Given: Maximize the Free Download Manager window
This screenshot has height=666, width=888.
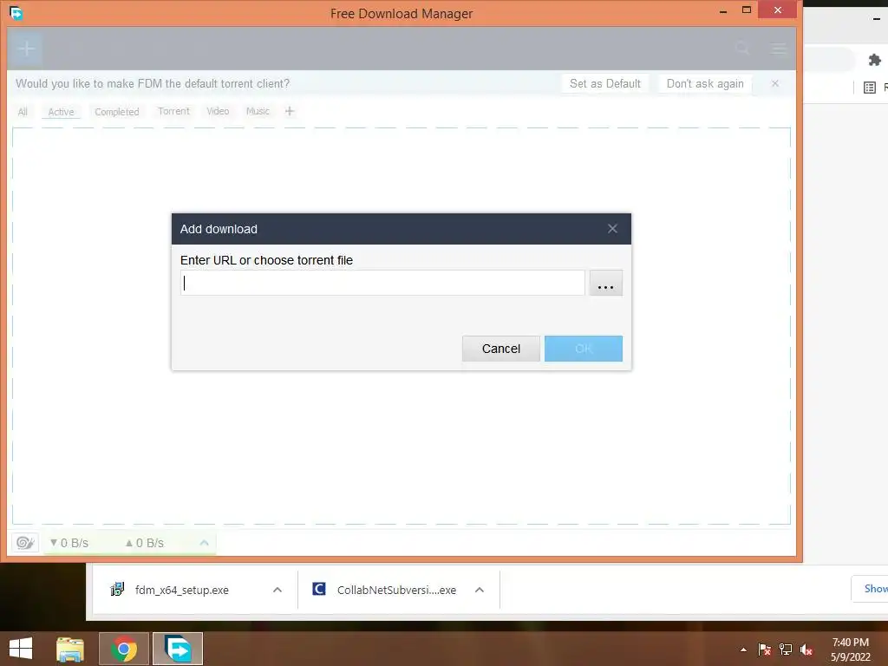Looking at the screenshot, I should click(747, 10).
